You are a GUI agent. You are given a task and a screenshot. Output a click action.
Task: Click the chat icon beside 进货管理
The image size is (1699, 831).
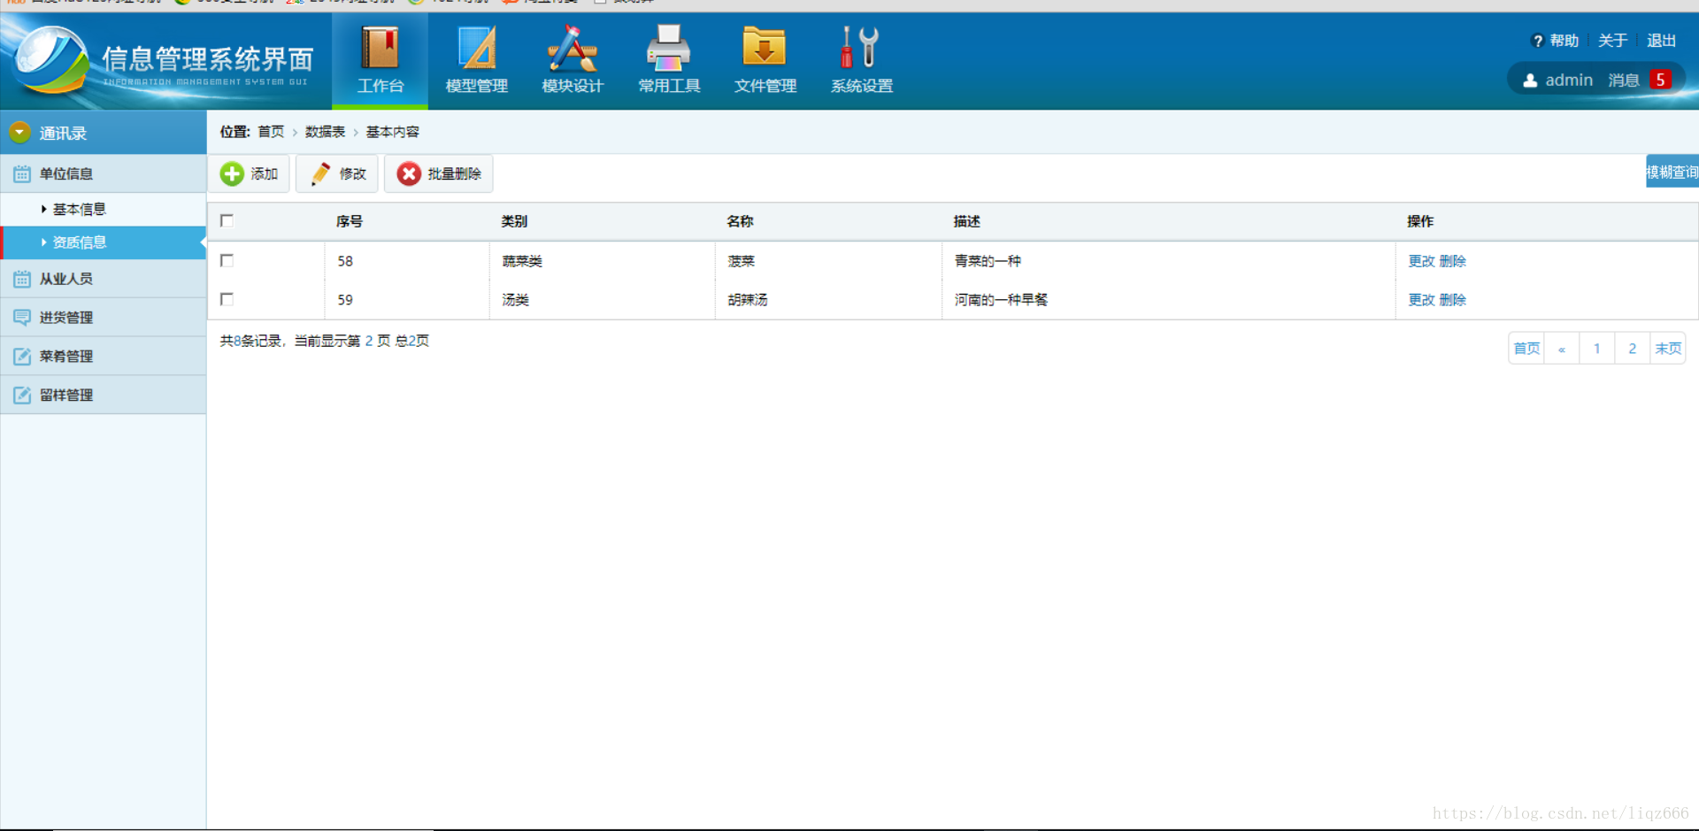click(22, 318)
